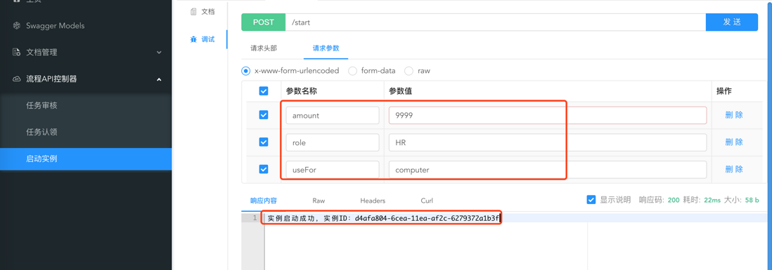Click the 文档管理 document icon

17,52
